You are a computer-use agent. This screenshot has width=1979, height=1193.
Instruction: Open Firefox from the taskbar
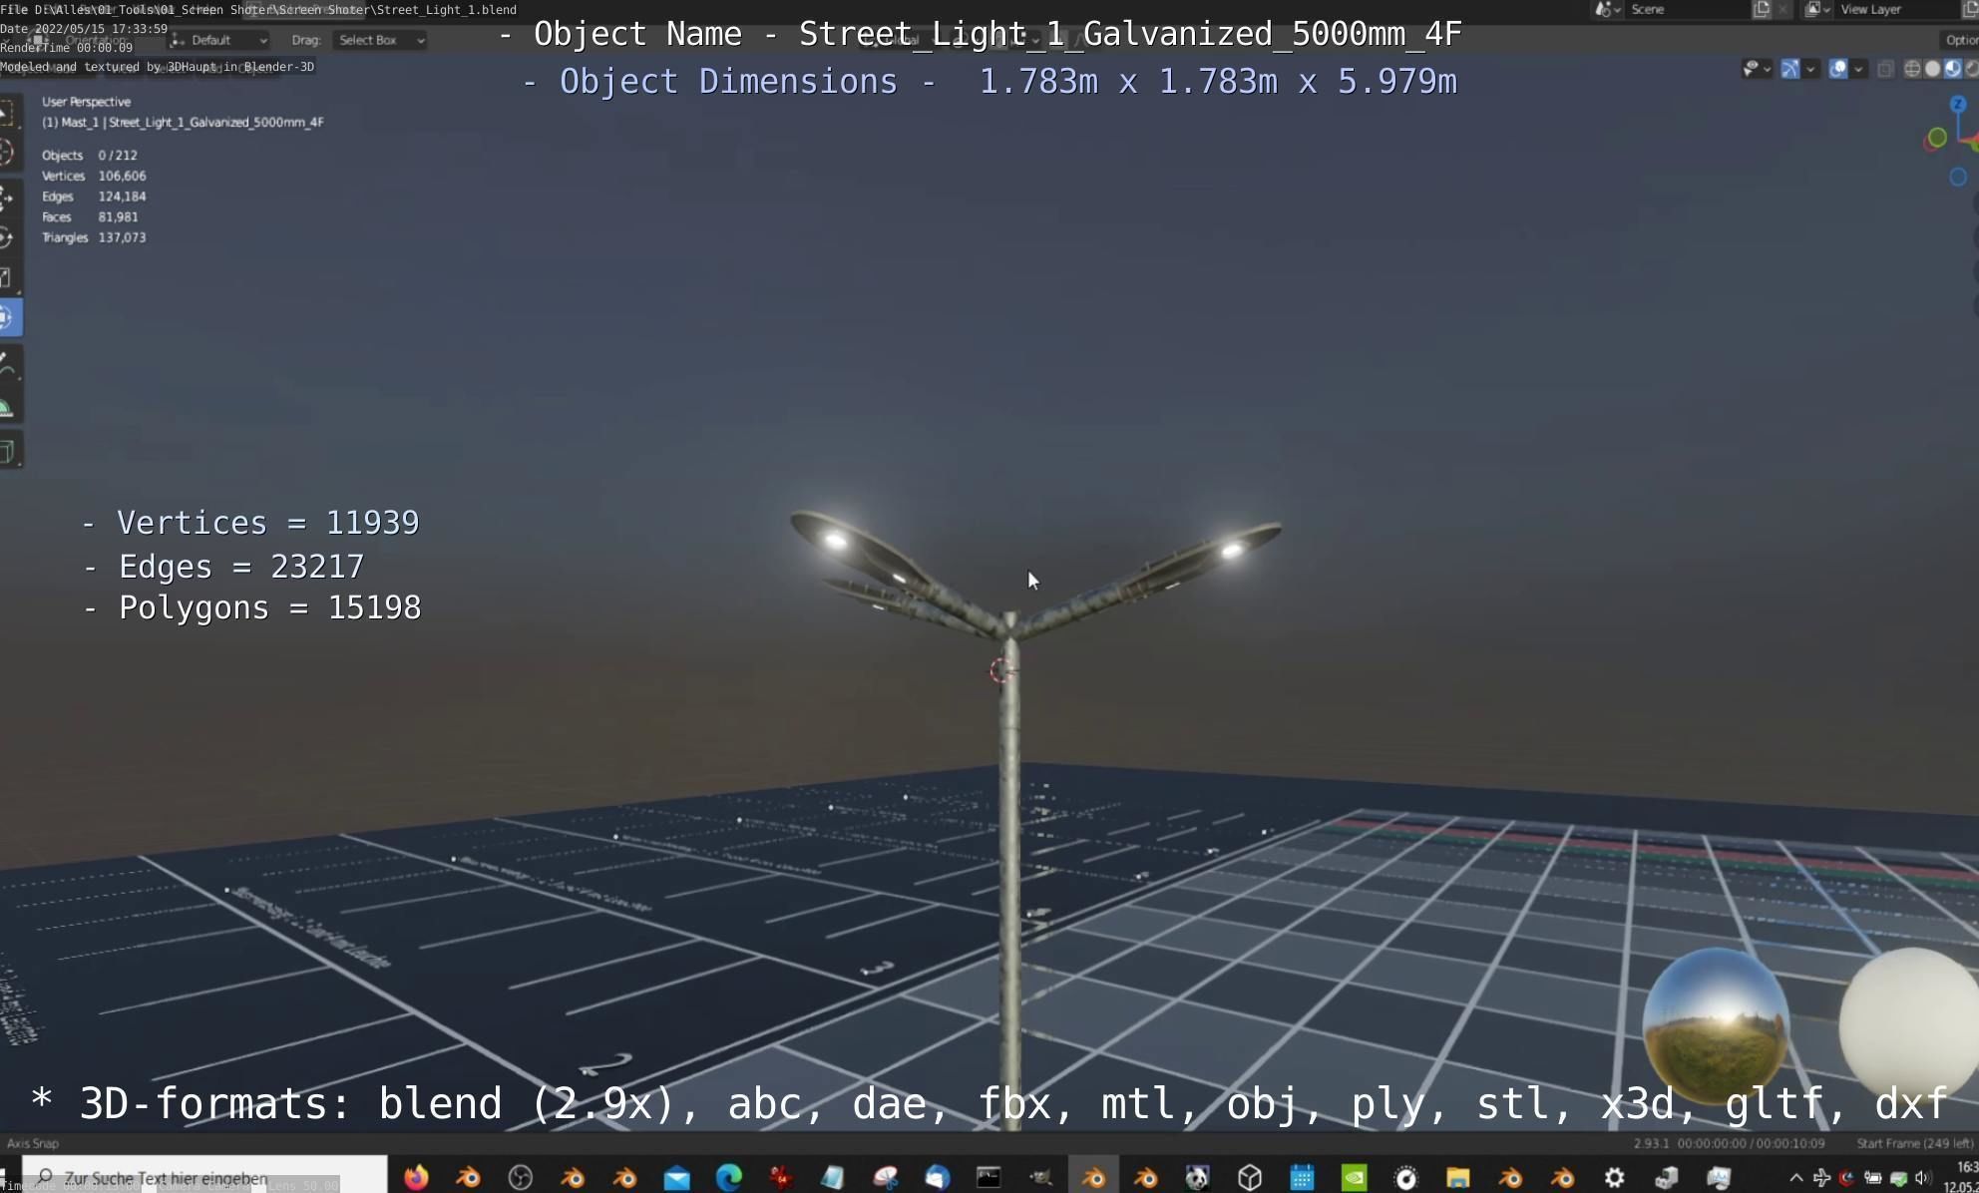point(416,1177)
